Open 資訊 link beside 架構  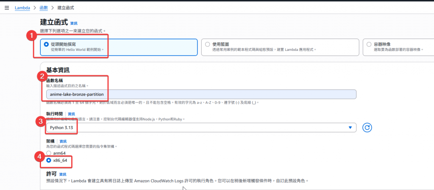[63, 141]
